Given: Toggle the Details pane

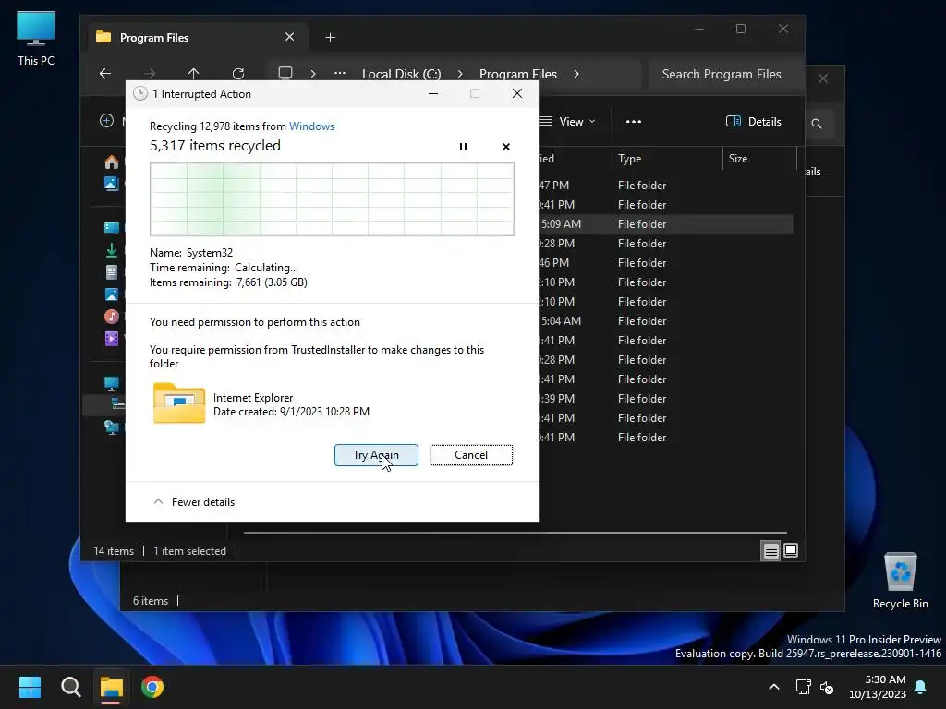Looking at the screenshot, I should [754, 121].
